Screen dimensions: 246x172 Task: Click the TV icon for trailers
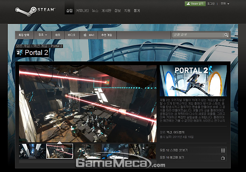click(223, 158)
